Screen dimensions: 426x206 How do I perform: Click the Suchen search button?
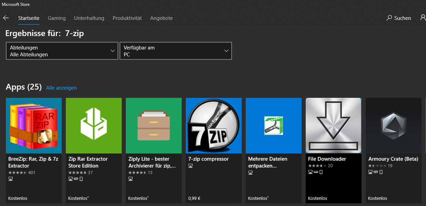pos(399,18)
